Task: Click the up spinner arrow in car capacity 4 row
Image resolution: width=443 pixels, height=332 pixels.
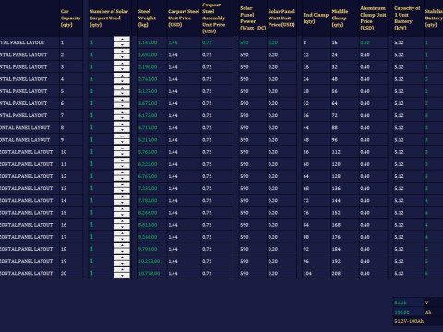Action: (122, 76)
